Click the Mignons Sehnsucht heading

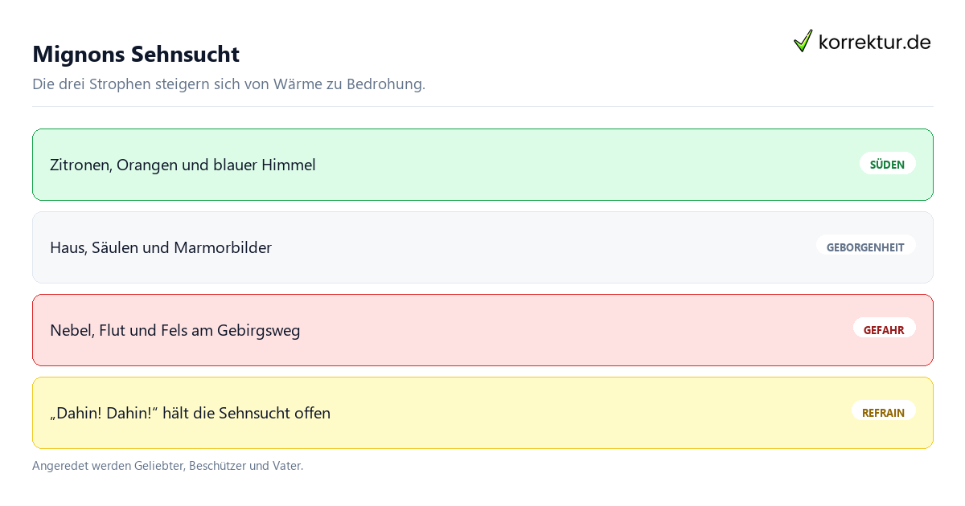[x=136, y=55]
